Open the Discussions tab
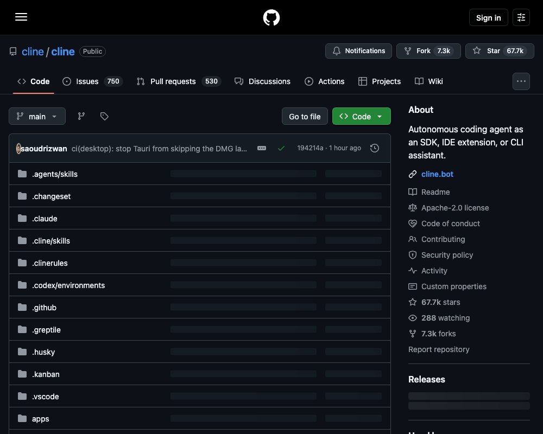This screenshot has width=543, height=434. (x=262, y=81)
